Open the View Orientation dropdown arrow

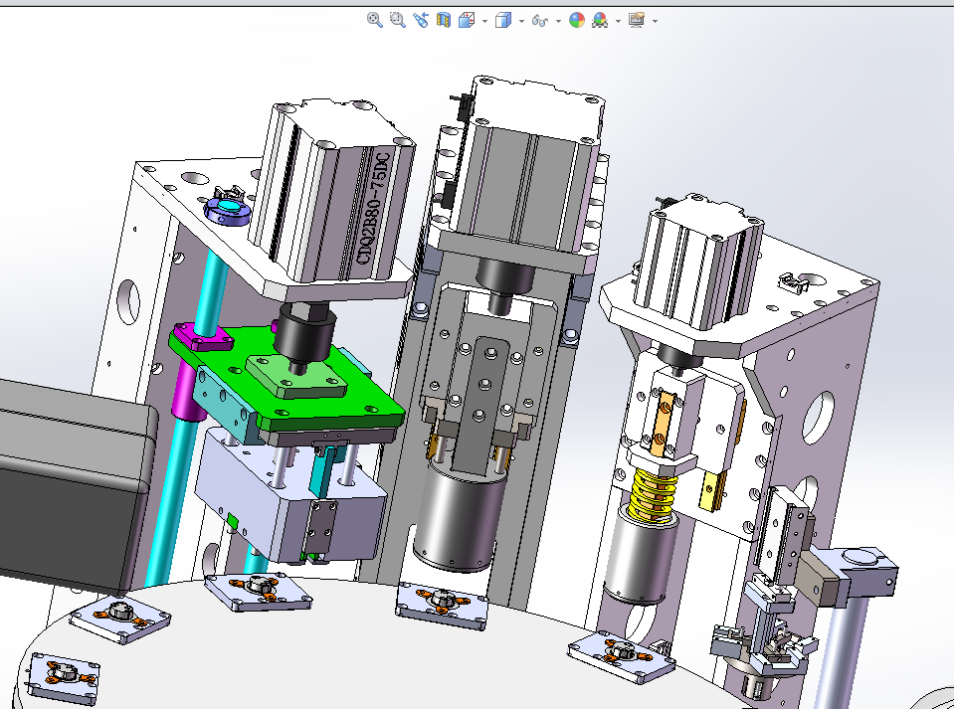[484, 21]
